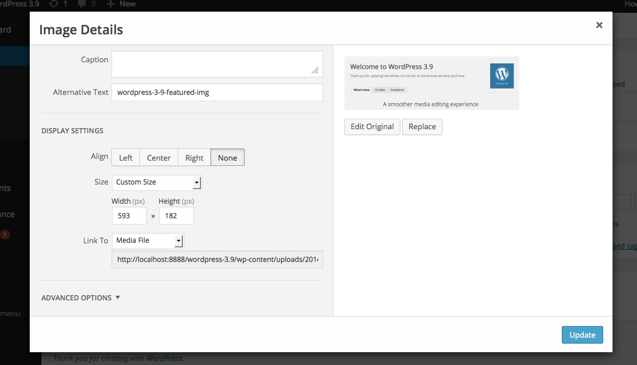Click the media file URL field
Viewport: 637px width, 365px height.
pos(217,260)
